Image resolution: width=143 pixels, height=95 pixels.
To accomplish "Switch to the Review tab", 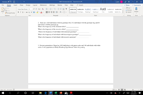I will pyautogui.click(x=60, y=5).
